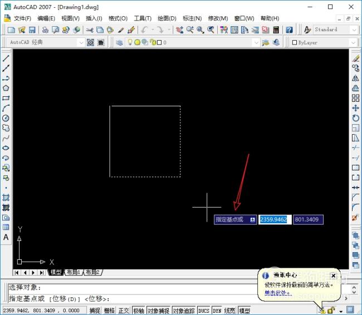
Task: Open the ByLayer color dropdown
Action: 353,42
